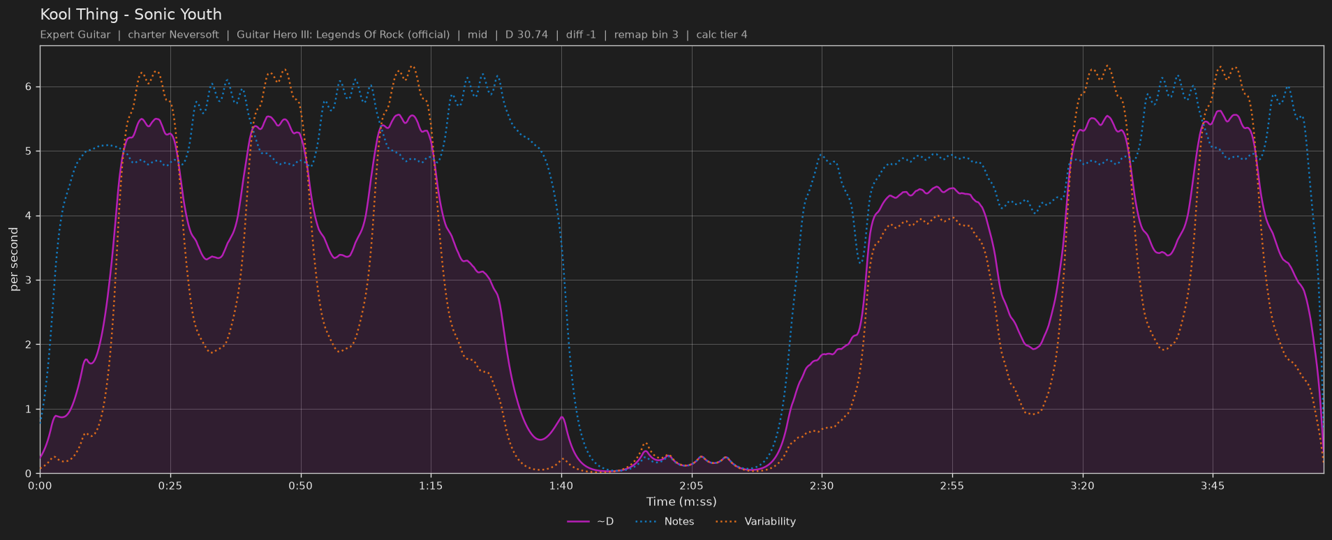Click the "per second" y-axis label
Screen dimensions: 1332x540
[x=14, y=260]
